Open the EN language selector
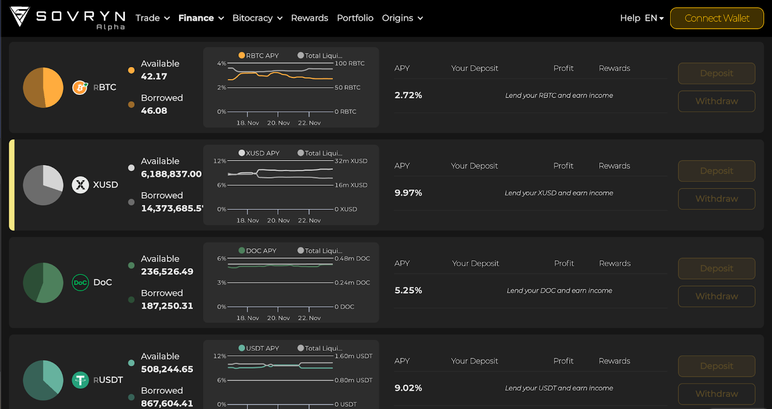This screenshot has width=772, height=409. (x=654, y=18)
